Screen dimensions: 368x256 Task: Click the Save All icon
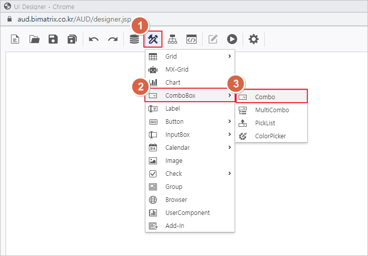tap(72, 39)
